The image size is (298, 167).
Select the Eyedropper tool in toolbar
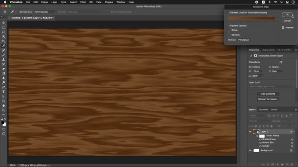point(3,46)
